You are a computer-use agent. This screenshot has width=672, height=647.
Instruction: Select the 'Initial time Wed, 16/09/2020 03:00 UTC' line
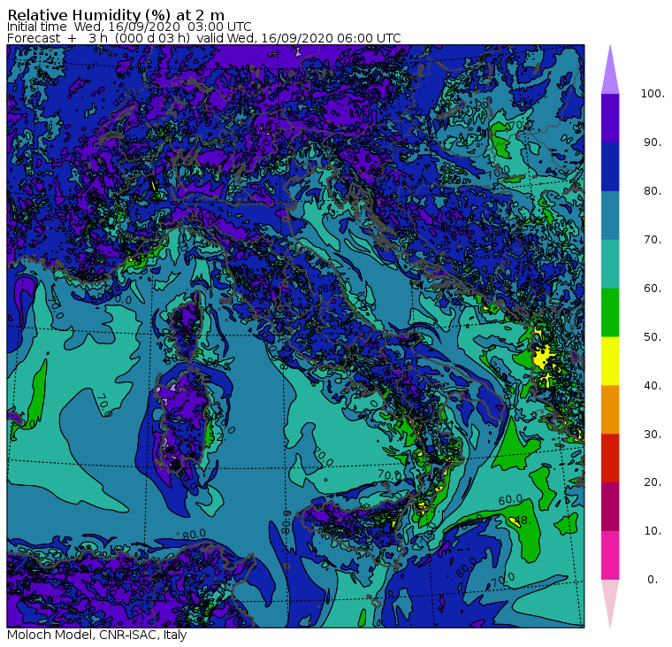click(129, 27)
